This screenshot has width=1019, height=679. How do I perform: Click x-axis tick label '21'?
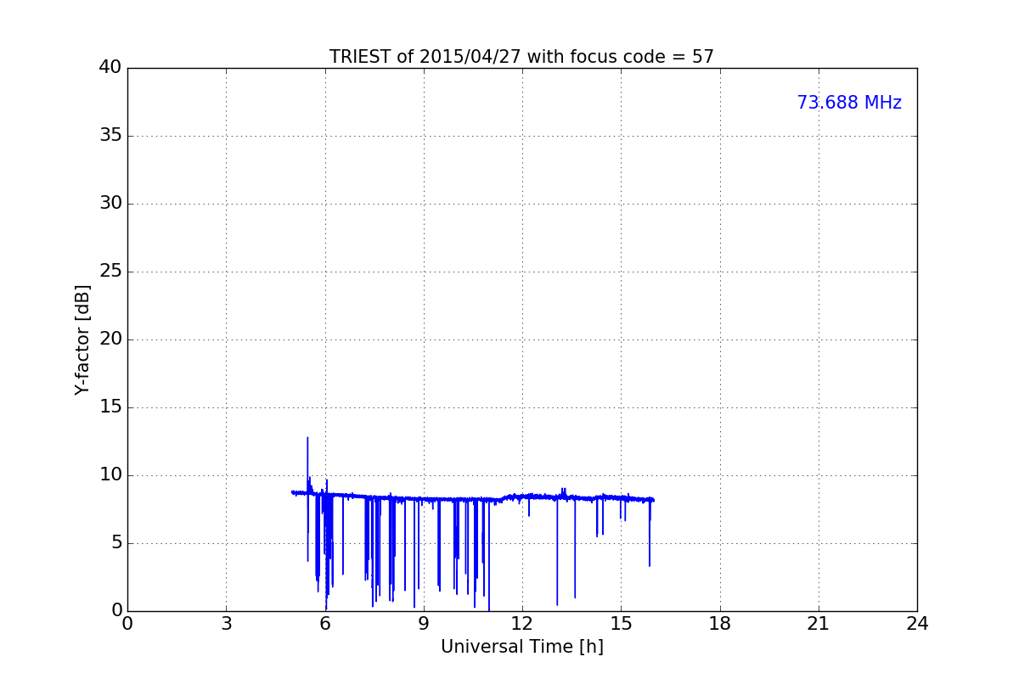[x=819, y=624]
